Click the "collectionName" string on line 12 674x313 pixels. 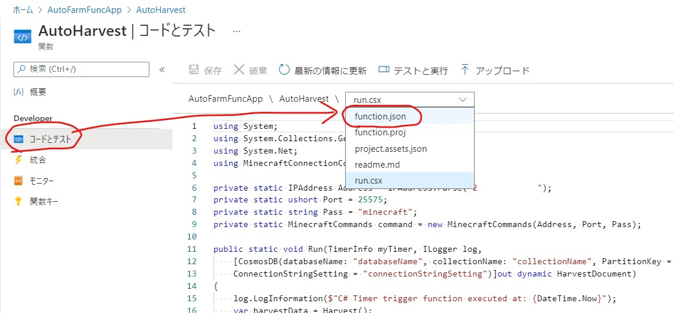(x=553, y=261)
